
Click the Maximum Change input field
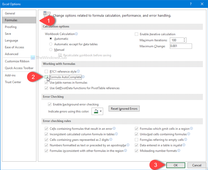(181, 46)
